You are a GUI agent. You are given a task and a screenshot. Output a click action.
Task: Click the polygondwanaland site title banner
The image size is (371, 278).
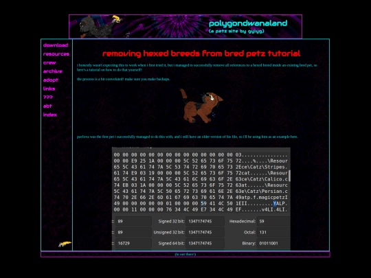248,23
